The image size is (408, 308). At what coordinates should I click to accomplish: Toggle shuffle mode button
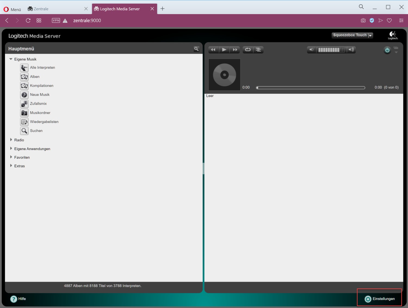click(258, 50)
